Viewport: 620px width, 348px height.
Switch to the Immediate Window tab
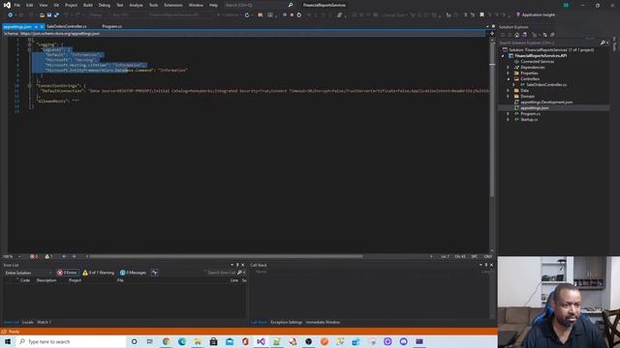pos(323,322)
